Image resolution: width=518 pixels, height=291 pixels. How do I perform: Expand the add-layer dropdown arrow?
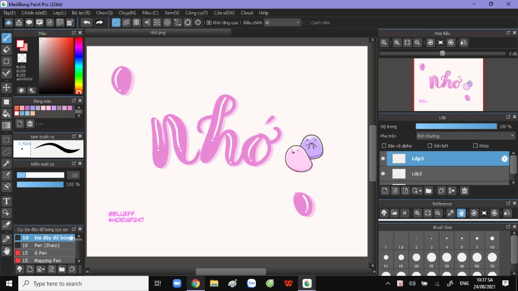[x=420, y=191]
